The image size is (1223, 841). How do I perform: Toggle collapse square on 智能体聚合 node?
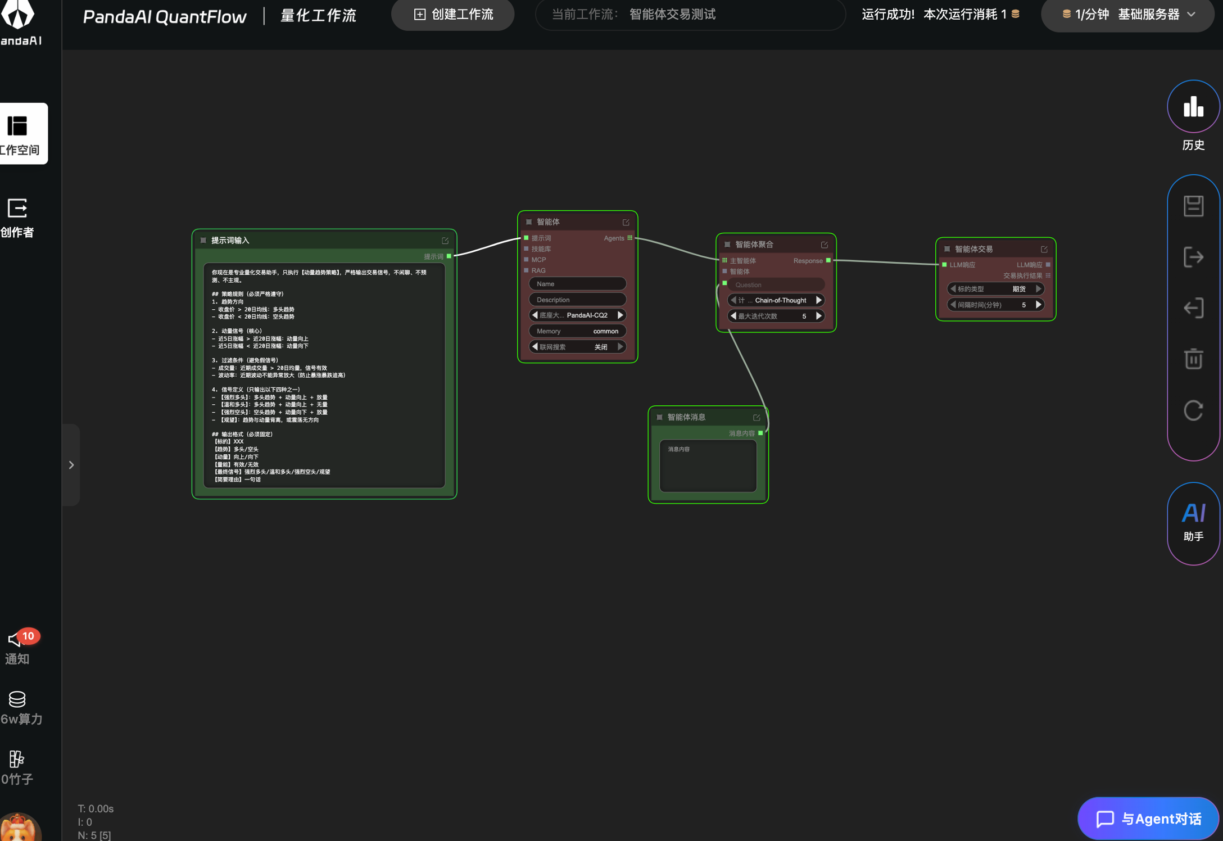click(x=727, y=245)
